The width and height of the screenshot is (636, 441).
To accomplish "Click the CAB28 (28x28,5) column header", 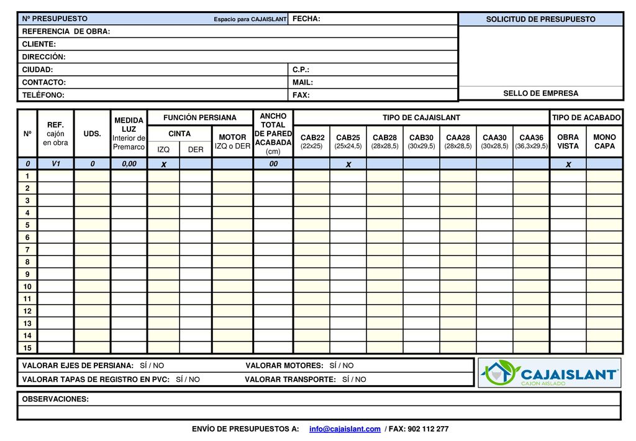I will (384, 141).
